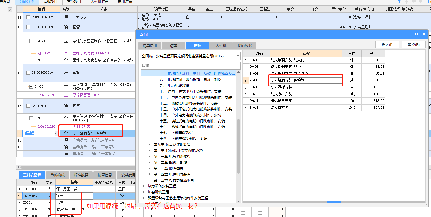Click the 堵洞 search field
The width and height of the screenshot is (431, 217).
[x=191, y=65]
